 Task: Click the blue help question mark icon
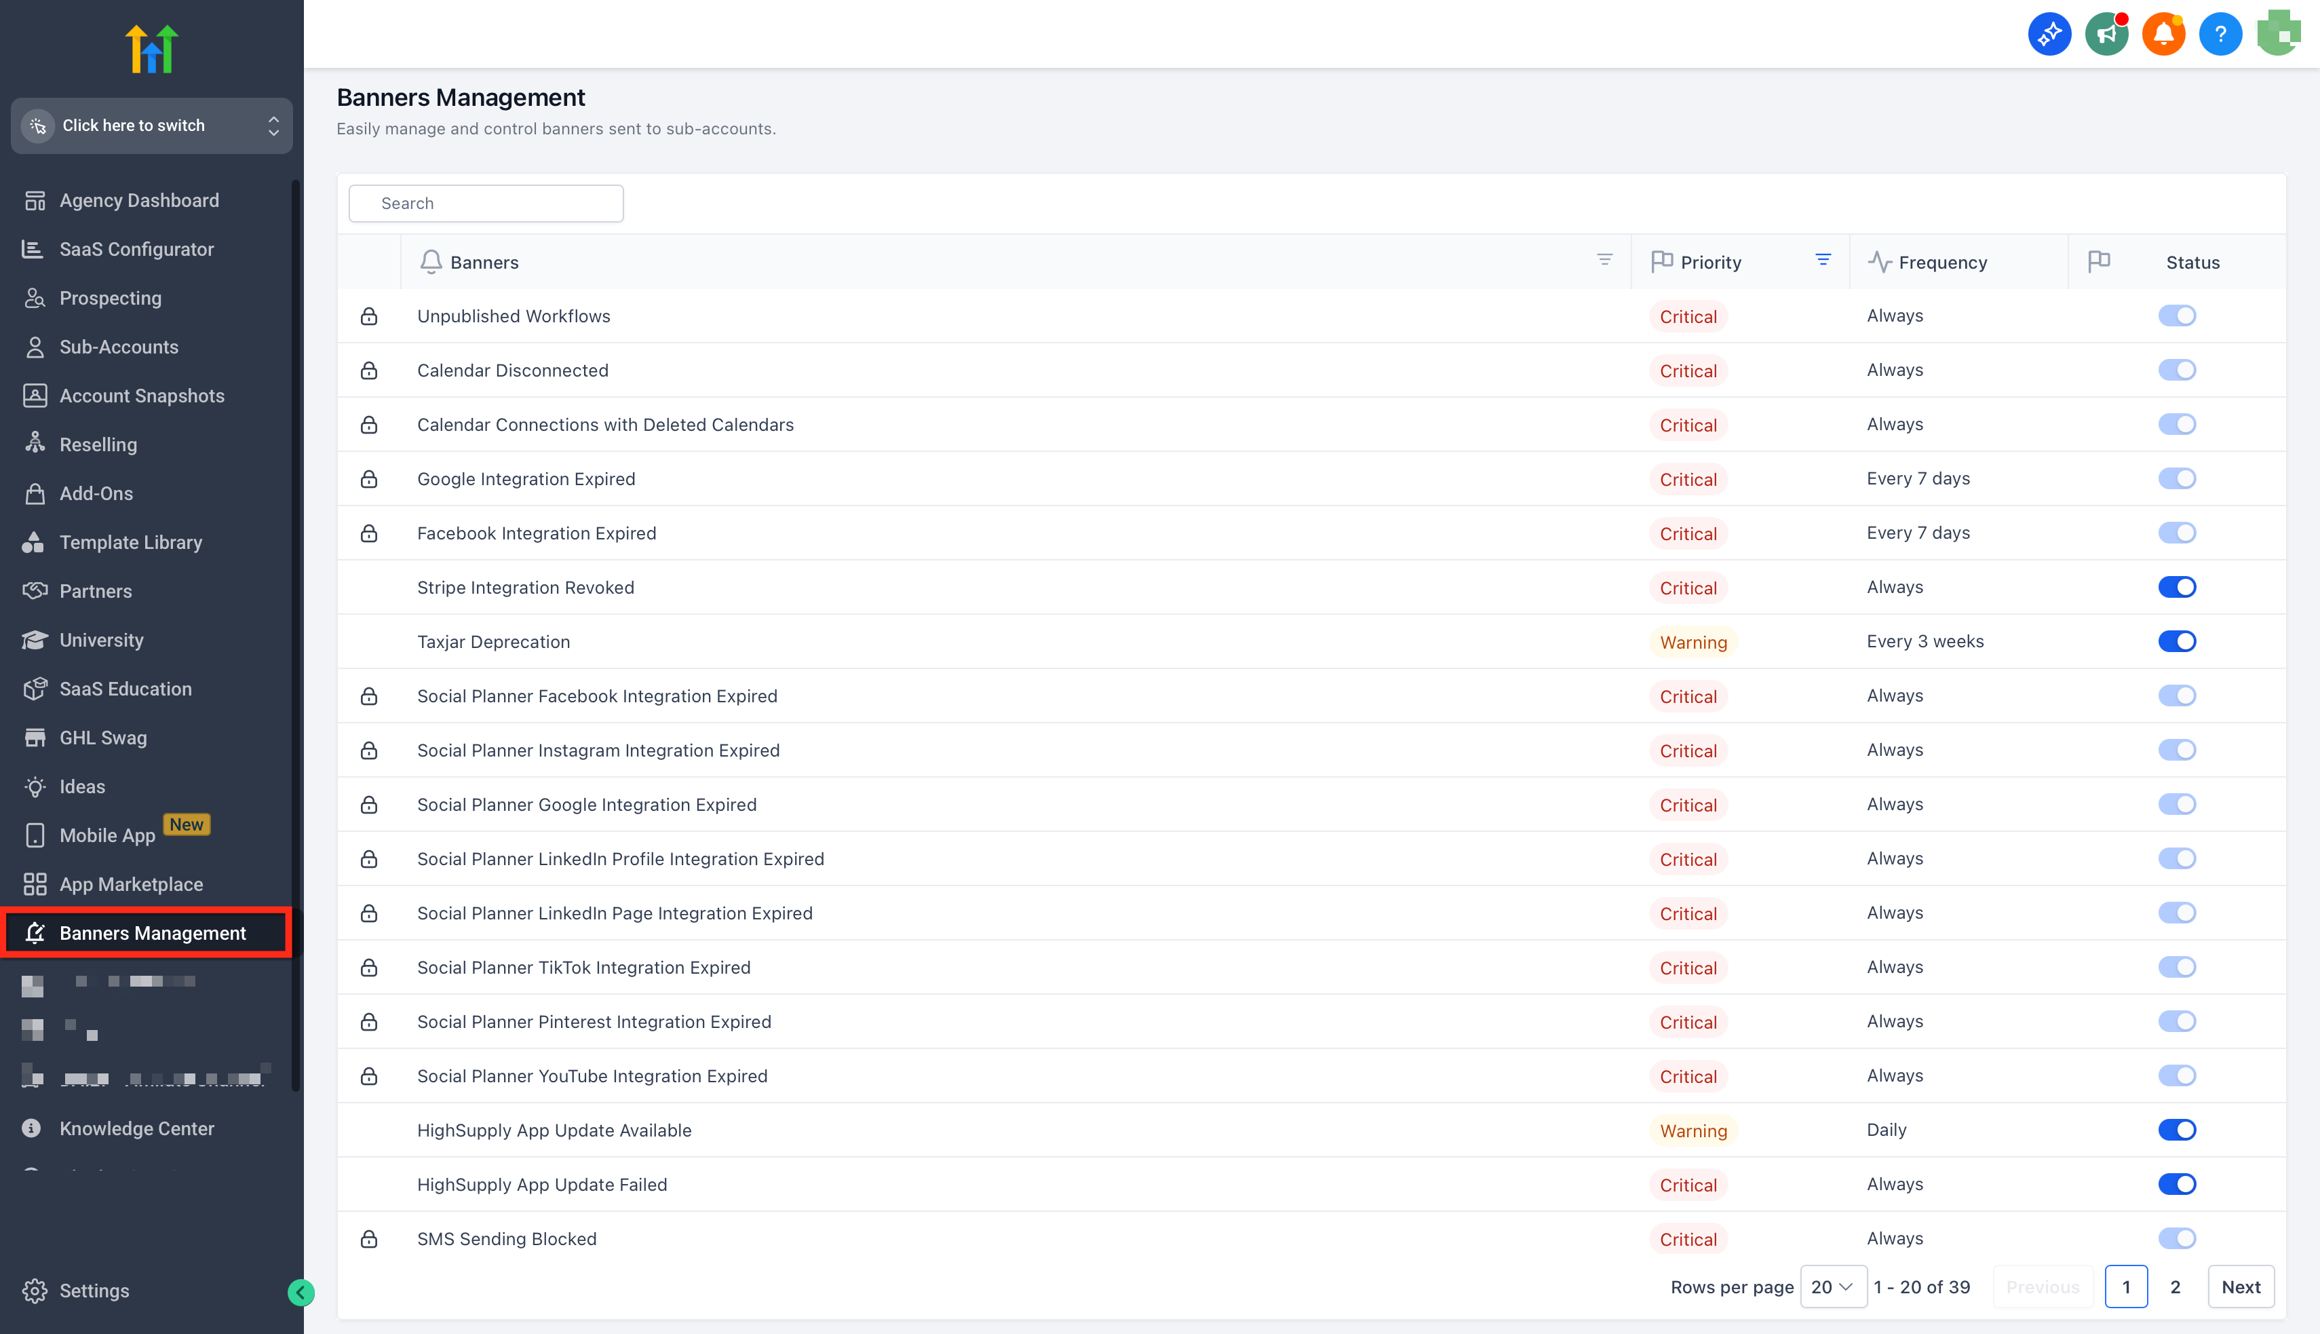pyautogui.click(x=2220, y=35)
